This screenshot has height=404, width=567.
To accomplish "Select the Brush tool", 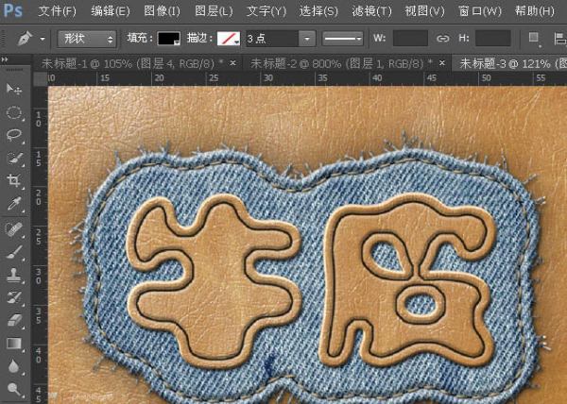I will tap(14, 252).
